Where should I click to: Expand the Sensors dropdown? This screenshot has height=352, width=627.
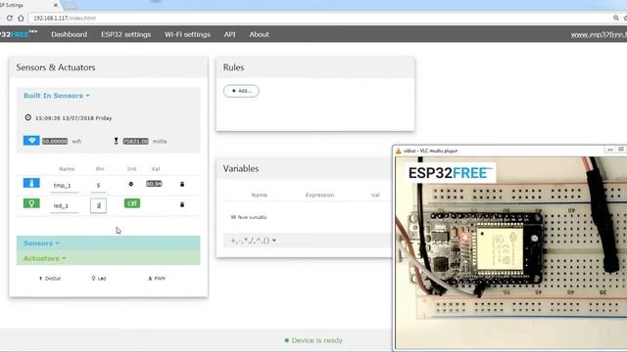(41, 243)
